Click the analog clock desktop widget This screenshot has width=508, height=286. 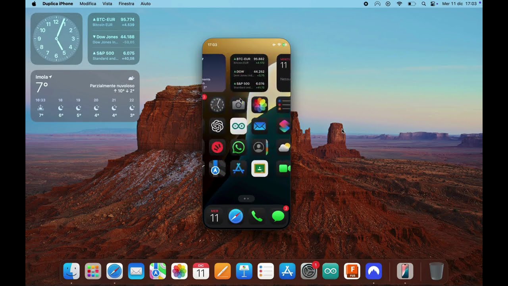point(56,39)
